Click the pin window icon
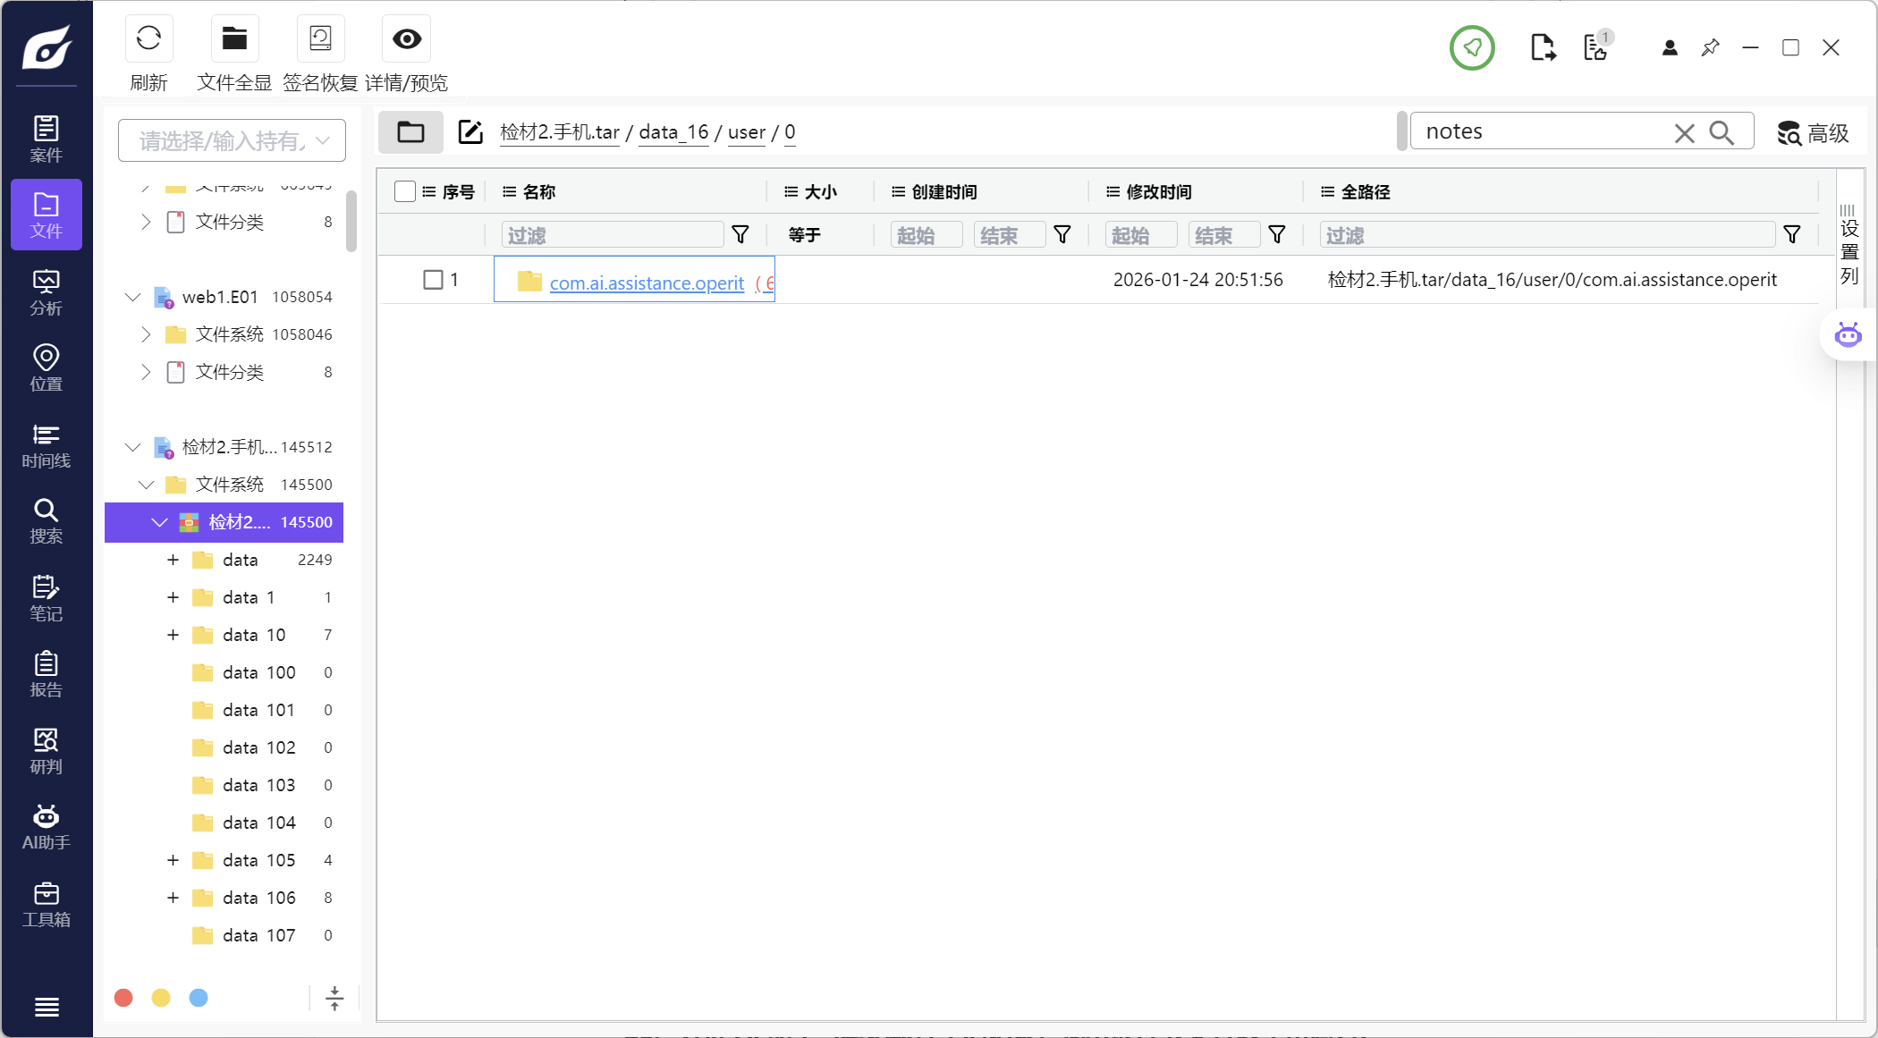1878x1038 pixels. click(x=1710, y=47)
